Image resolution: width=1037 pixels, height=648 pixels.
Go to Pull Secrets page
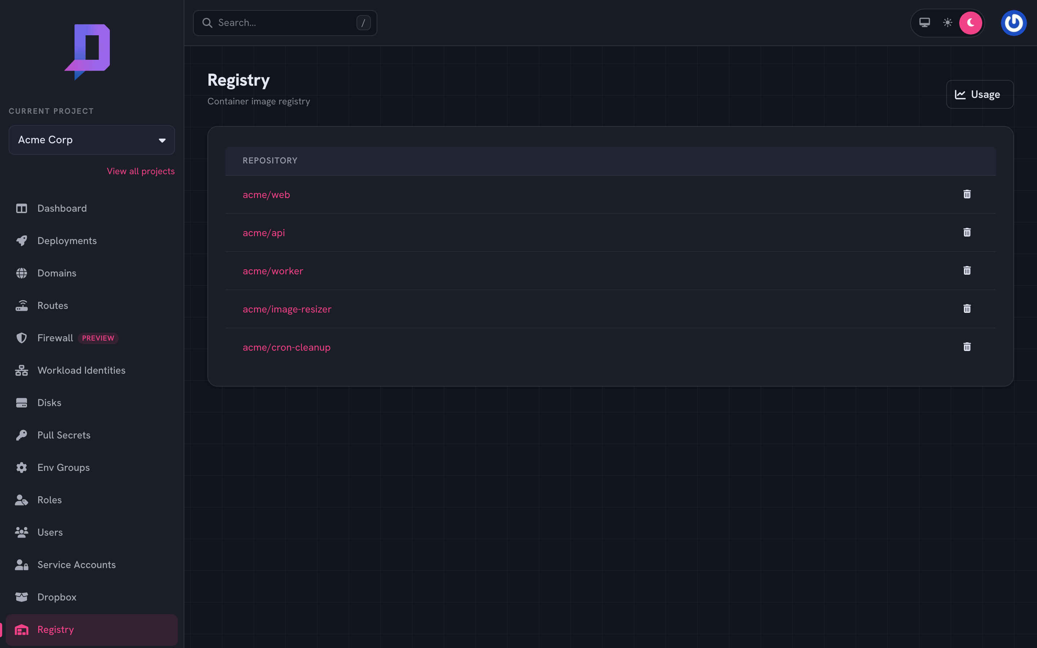coord(91,435)
